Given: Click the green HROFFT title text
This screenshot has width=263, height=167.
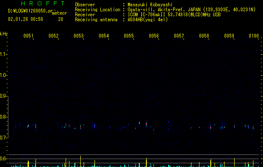Looking at the screenshot, I should (43, 3).
